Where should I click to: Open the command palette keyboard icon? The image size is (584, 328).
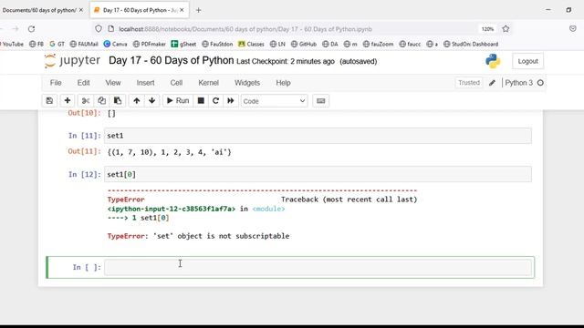(320, 101)
